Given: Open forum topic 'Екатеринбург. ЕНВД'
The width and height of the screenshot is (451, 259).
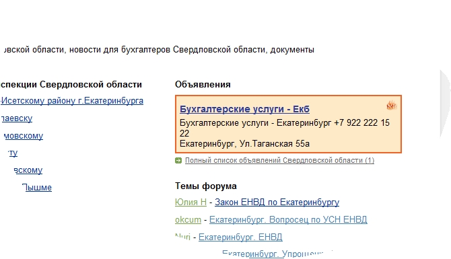Looking at the screenshot, I should (240, 237).
